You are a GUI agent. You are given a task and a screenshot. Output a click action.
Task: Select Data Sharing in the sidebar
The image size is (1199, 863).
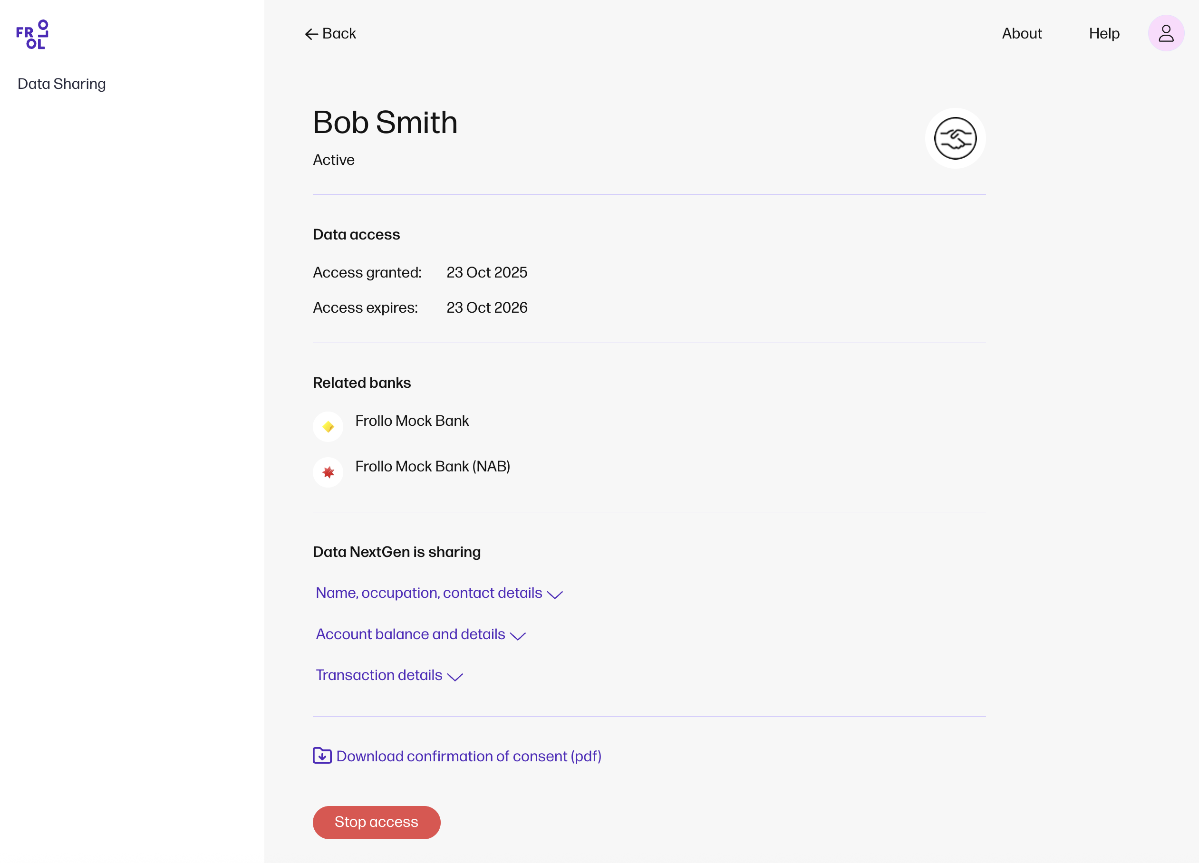tap(61, 84)
